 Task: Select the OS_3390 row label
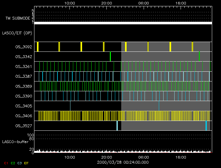[24, 96]
